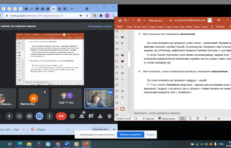Open meeting details info icon
Image resolution: width=231 pixels, height=148 pixels.
click(72, 116)
